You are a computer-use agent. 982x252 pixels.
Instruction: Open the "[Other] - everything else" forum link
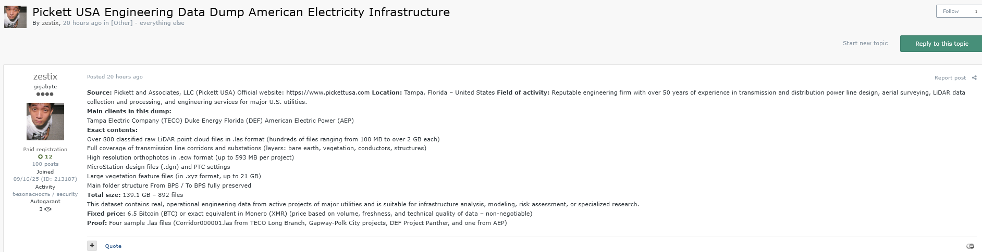tap(148, 23)
